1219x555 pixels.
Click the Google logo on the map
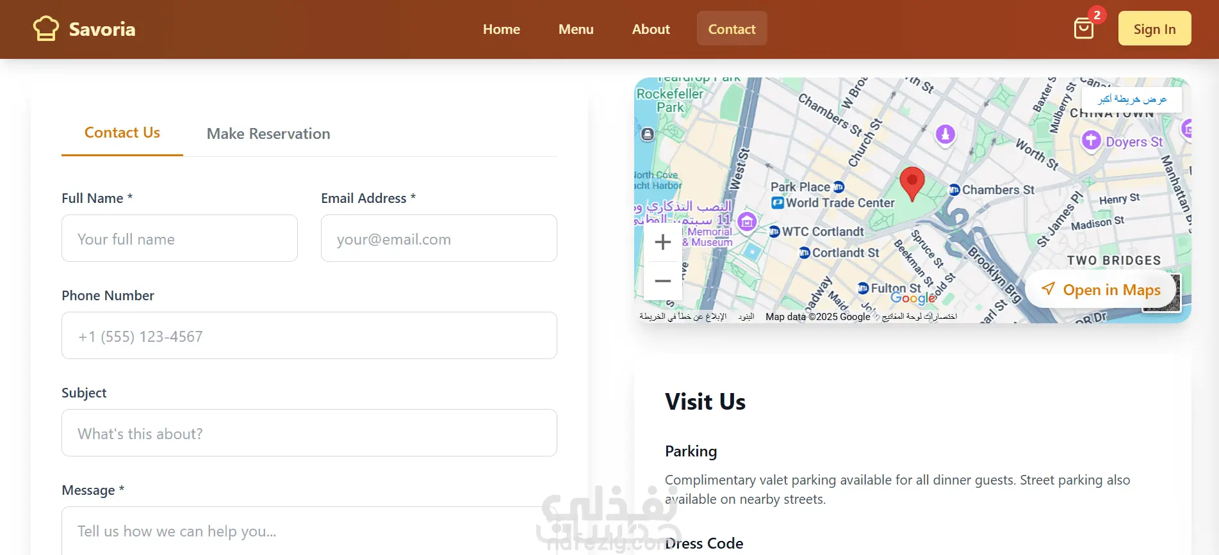click(x=913, y=298)
